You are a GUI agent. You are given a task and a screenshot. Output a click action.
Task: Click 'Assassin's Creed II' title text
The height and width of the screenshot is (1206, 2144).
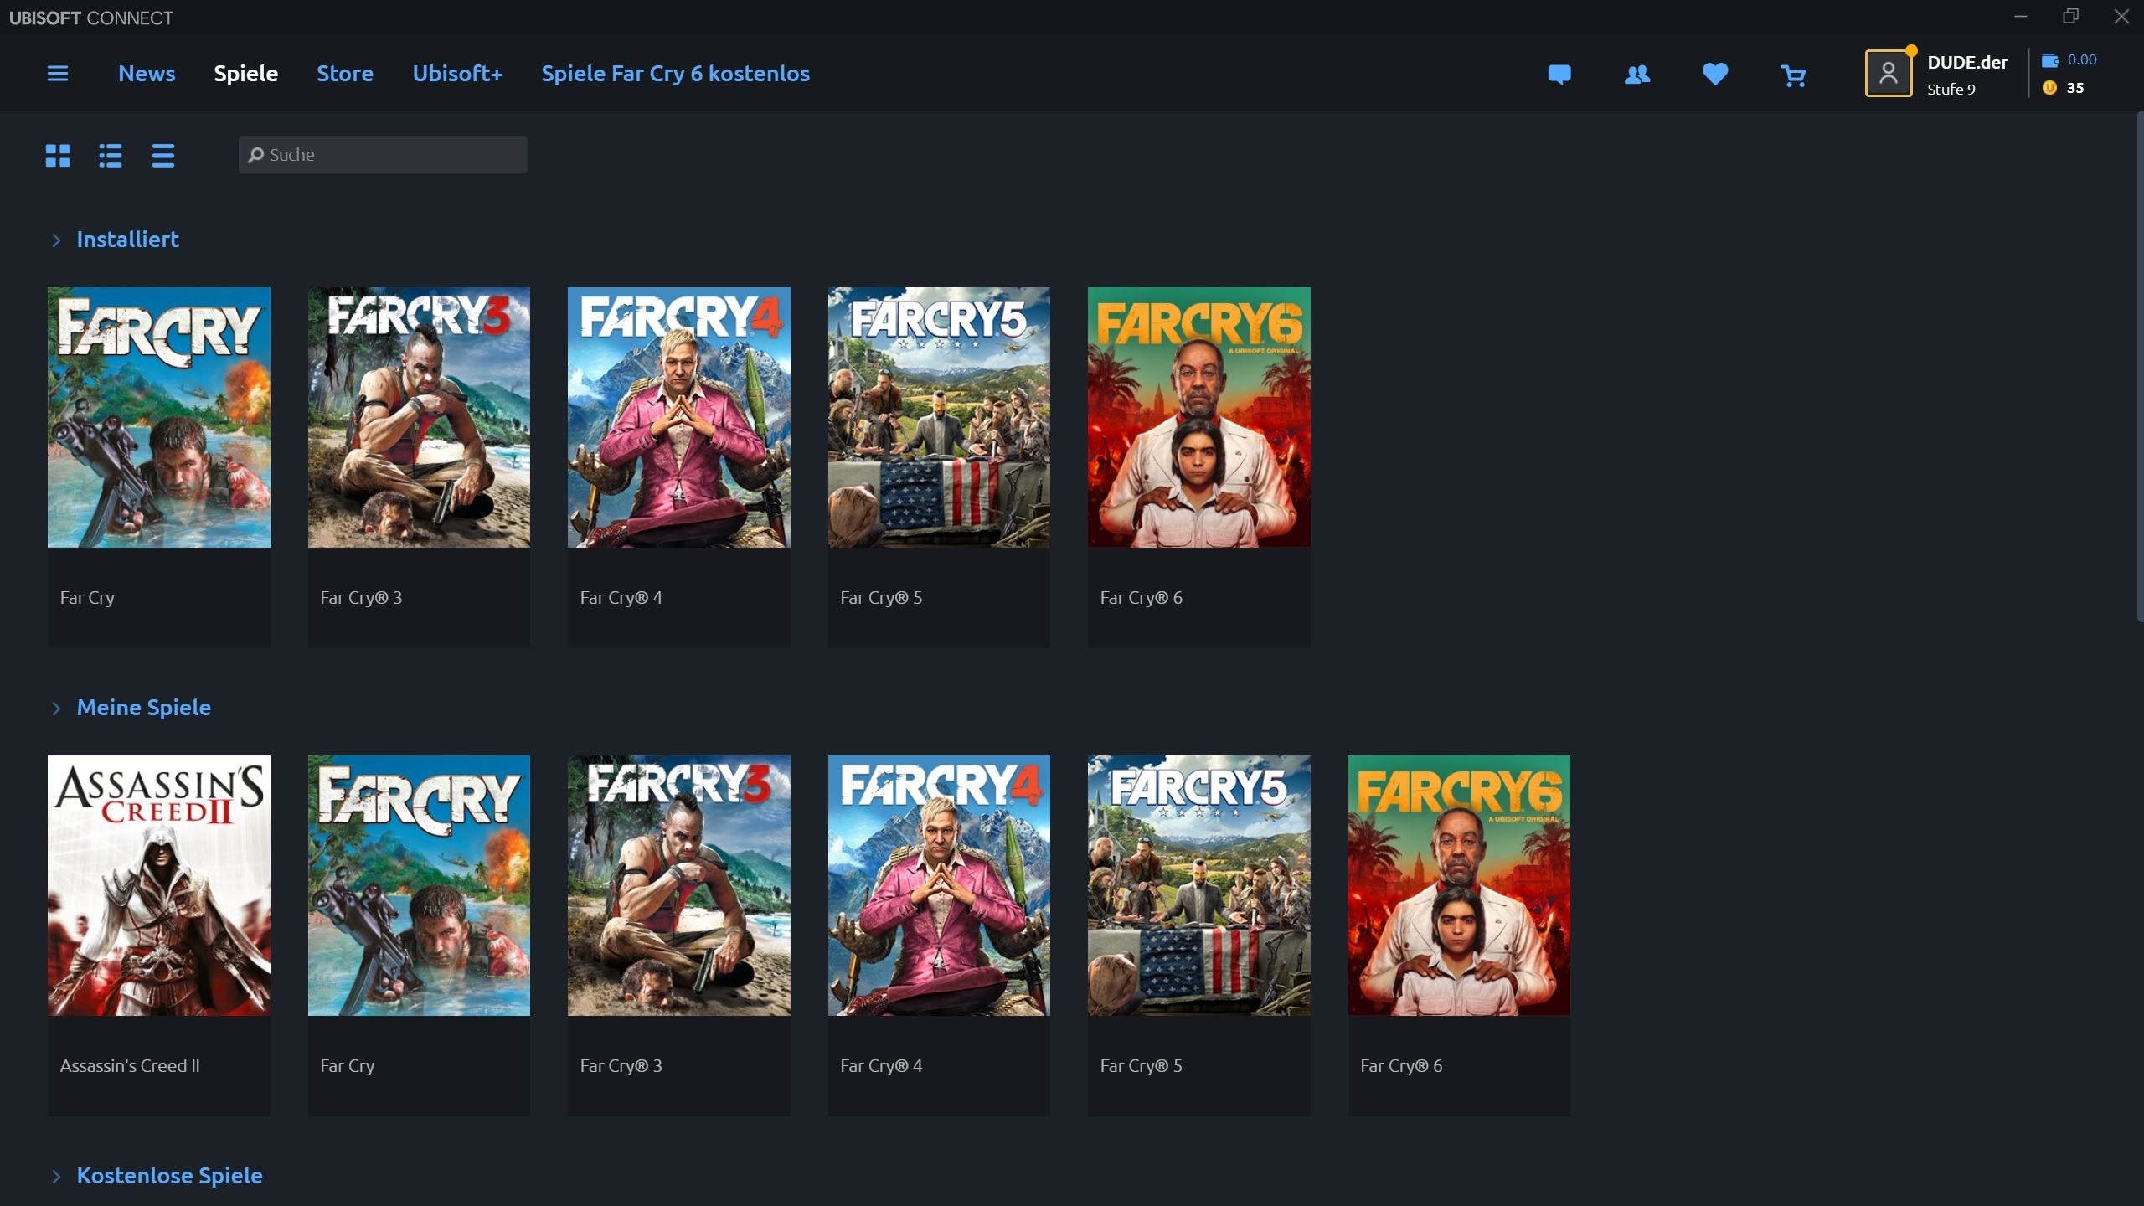tap(130, 1066)
